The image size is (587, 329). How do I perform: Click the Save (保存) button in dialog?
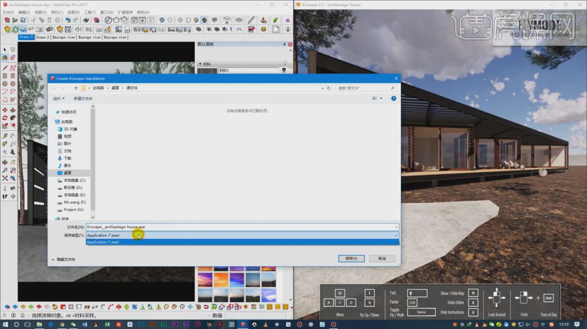pyautogui.click(x=351, y=259)
